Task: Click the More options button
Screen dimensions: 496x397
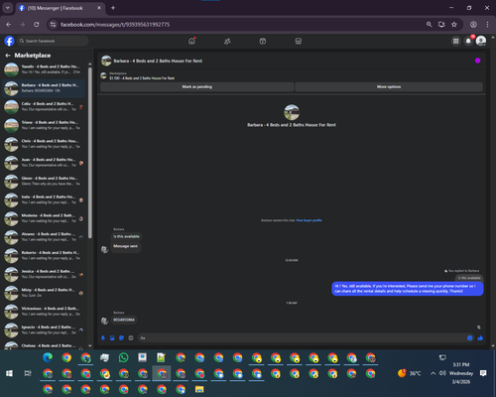Action: point(389,86)
